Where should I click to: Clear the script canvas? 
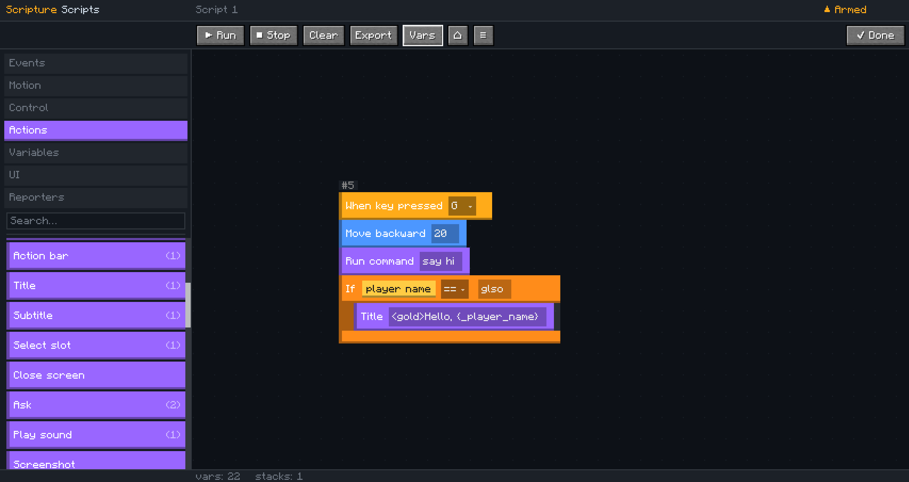(323, 35)
